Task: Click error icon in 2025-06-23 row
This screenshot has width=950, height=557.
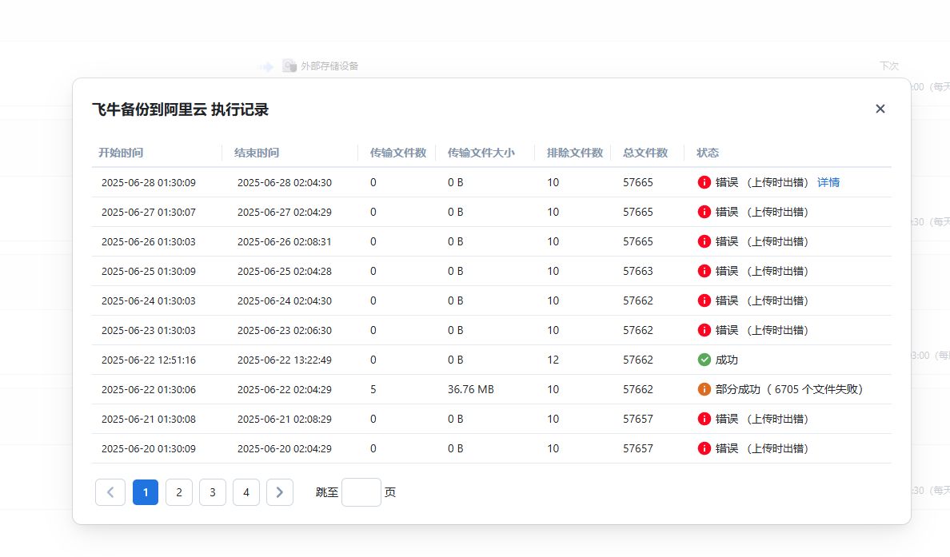Action: click(x=704, y=330)
